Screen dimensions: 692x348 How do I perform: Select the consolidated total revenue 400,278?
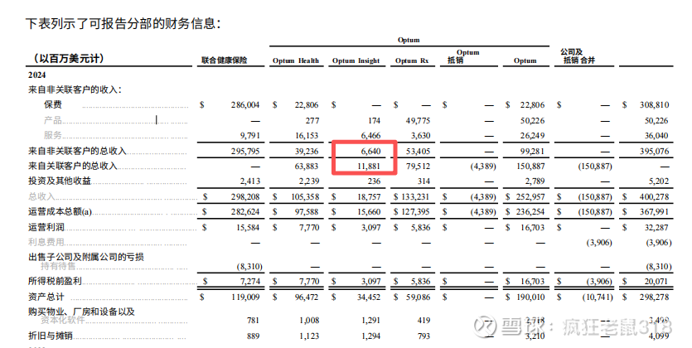(655, 196)
